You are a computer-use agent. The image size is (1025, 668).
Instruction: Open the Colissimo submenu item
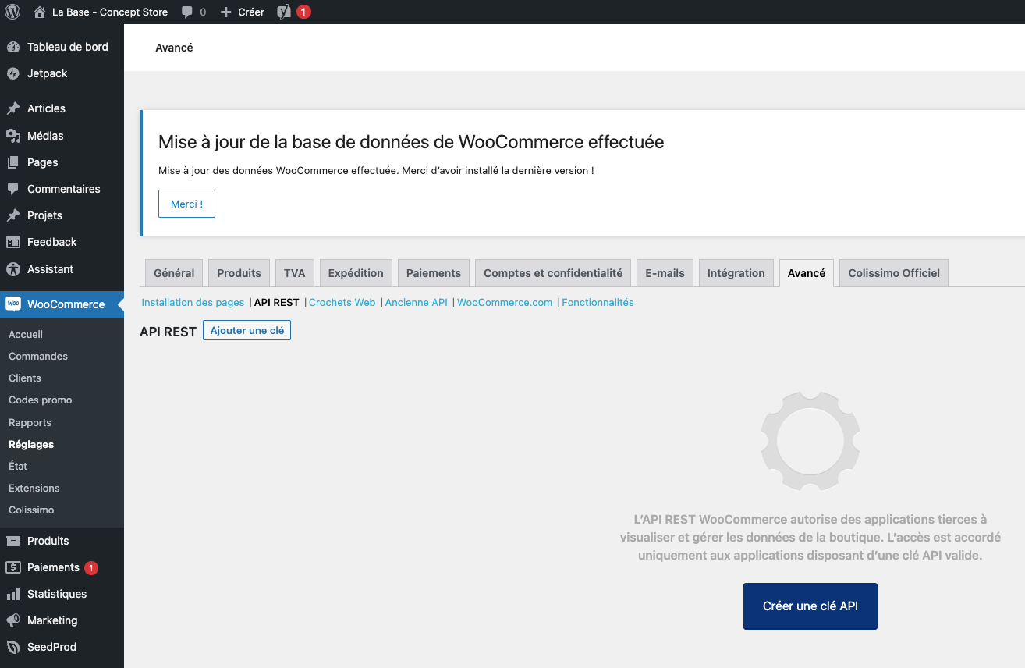tap(31, 510)
